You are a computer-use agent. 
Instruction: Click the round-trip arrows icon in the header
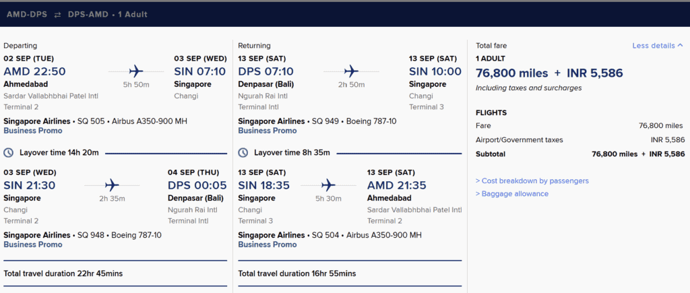click(x=58, y=15)
